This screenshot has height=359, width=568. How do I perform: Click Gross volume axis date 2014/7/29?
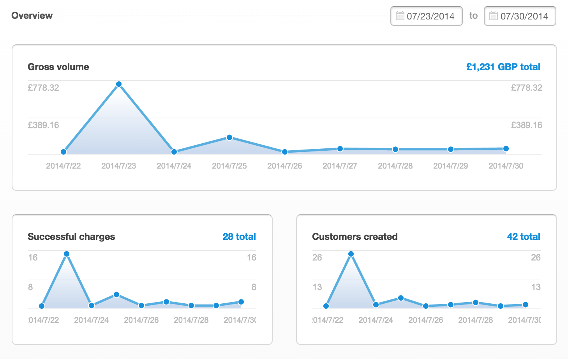(451, 166)
